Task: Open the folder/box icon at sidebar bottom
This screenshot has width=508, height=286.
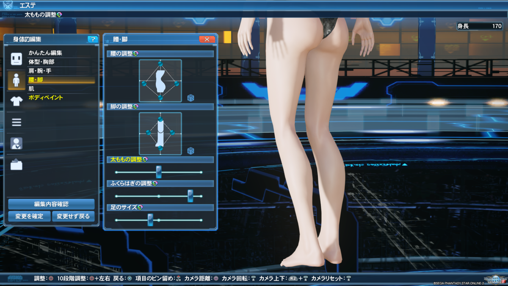Action: point(17,164)
